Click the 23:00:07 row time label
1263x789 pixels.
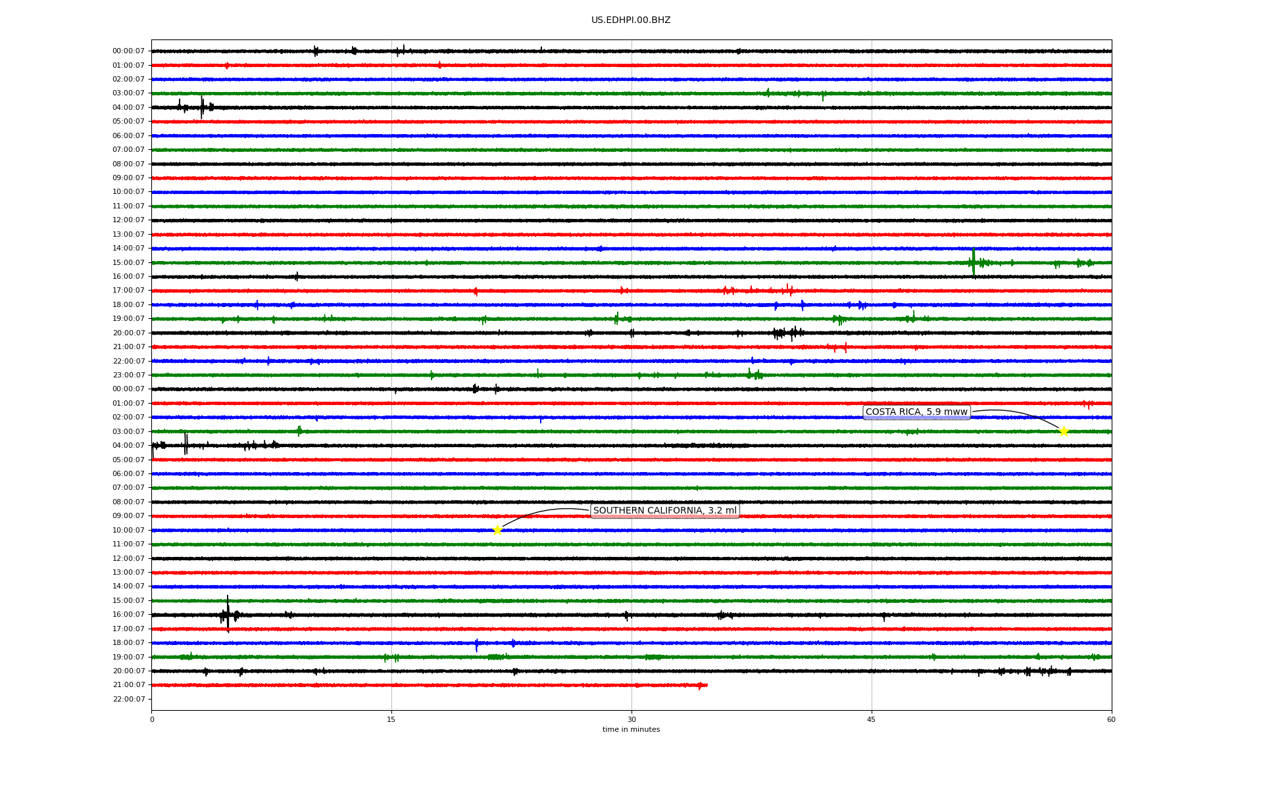[x=128, y=375]
